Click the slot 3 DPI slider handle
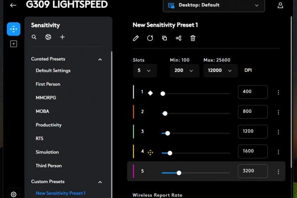The image size is (297, 198). tap(167, 133)
